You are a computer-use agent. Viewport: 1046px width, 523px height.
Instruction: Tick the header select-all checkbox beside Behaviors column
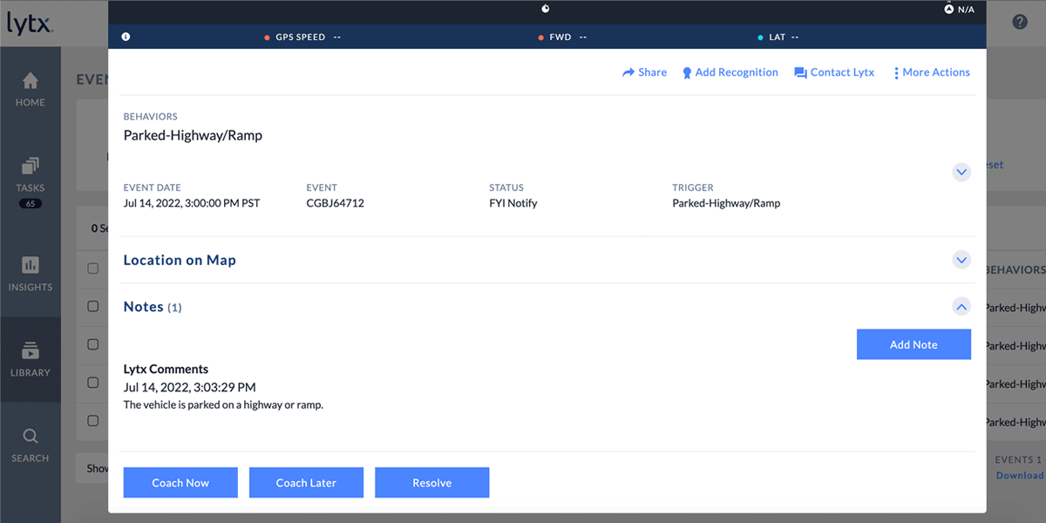coord(93,268)
